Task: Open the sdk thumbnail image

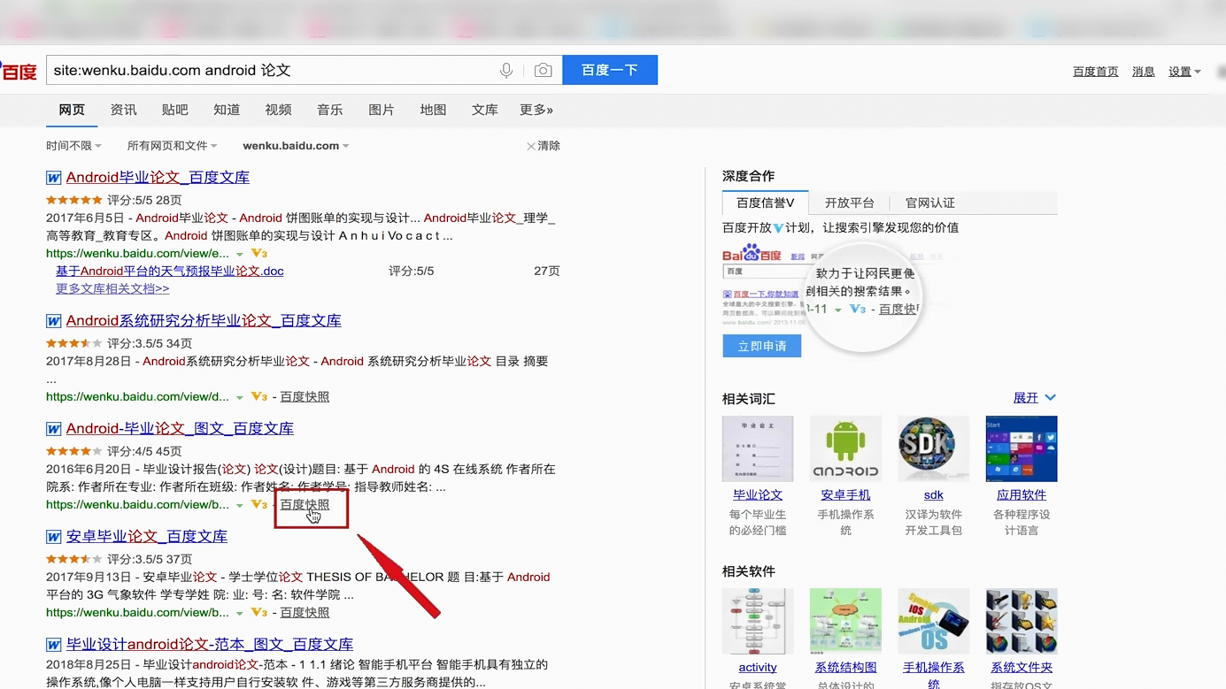Action: pyautogui.click(x=933, y=448)
